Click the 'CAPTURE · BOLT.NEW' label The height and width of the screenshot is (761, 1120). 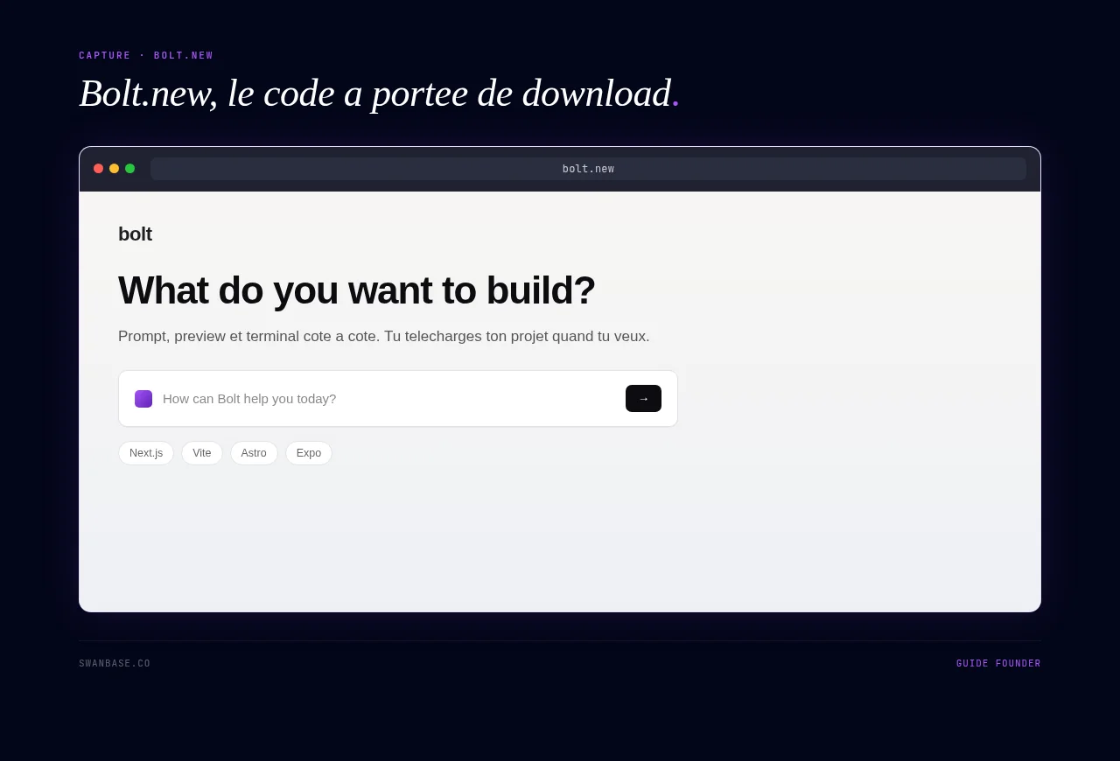146,56
